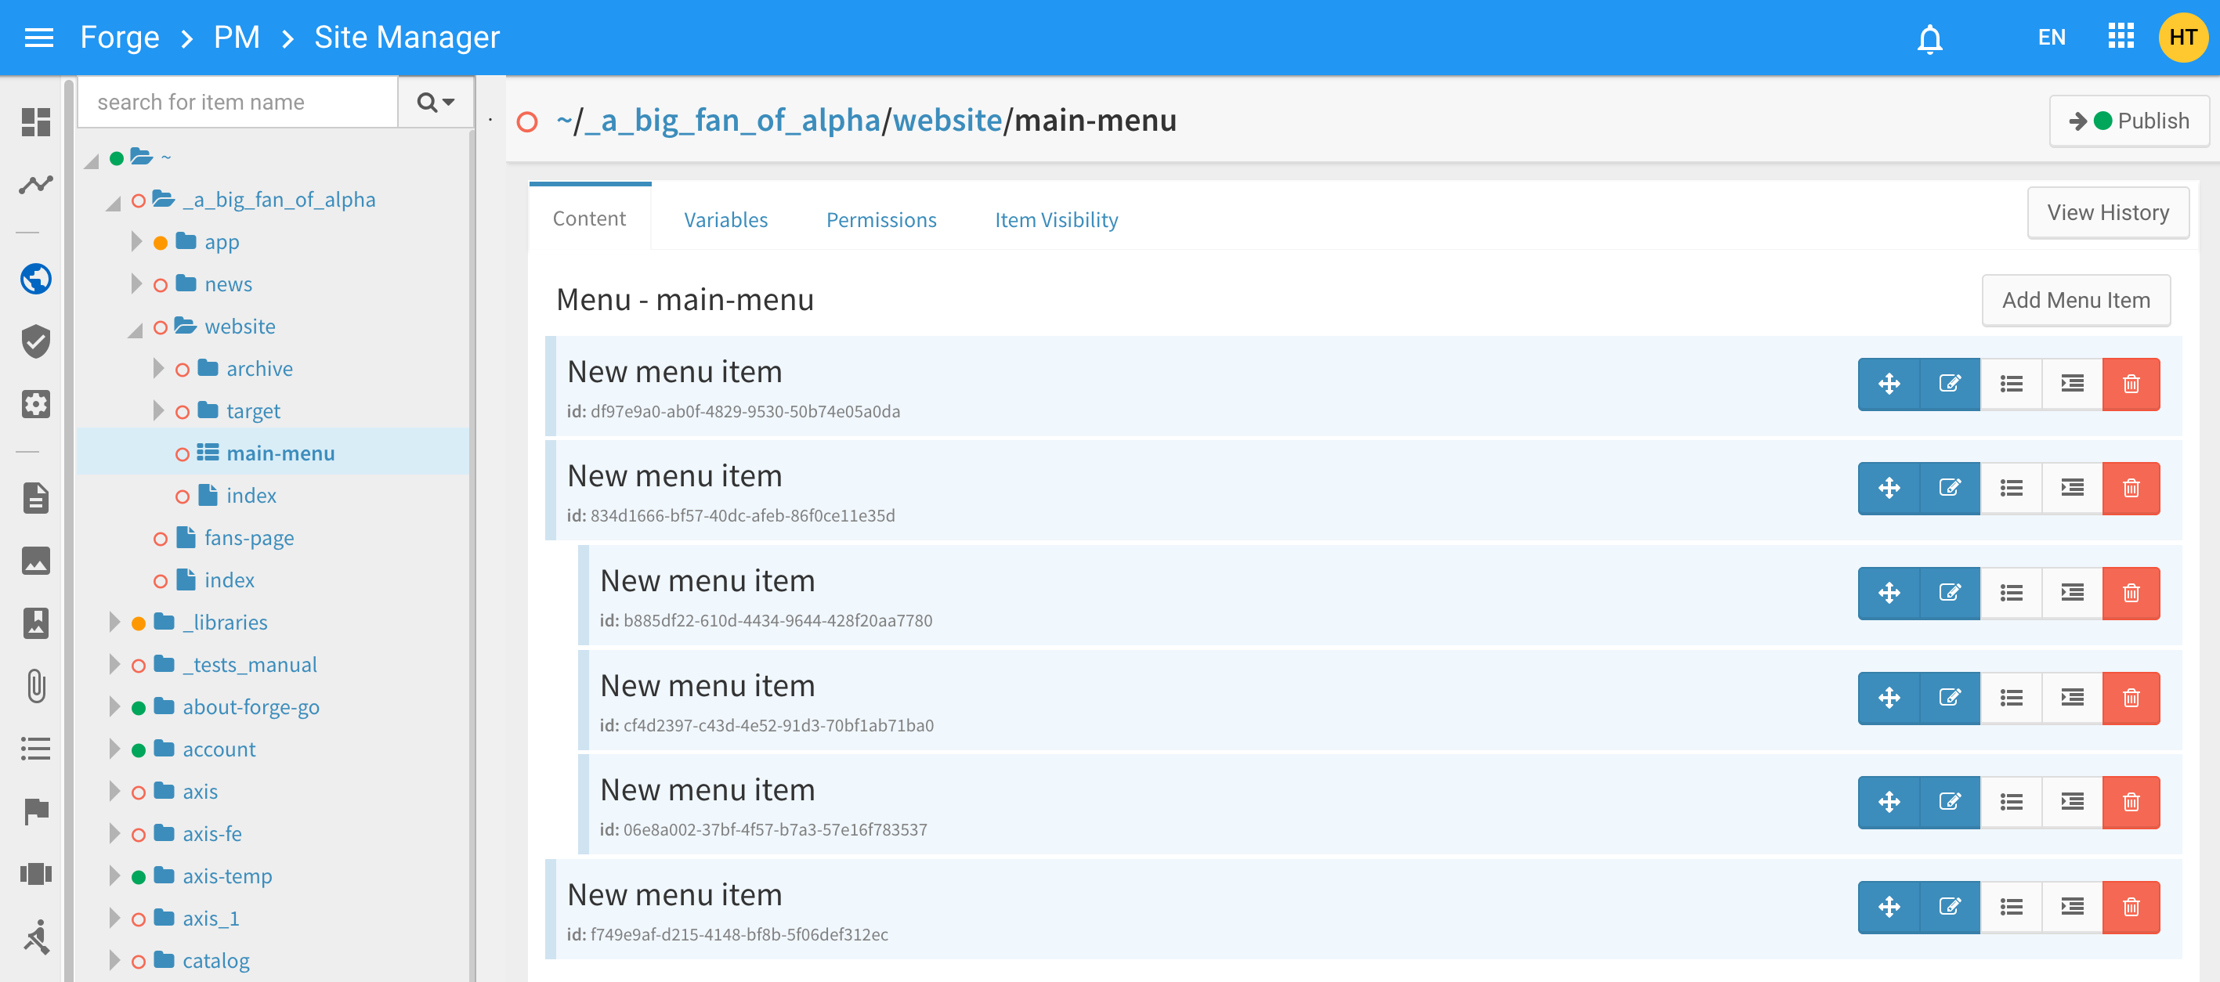Delete menu item df97e9a0
The height and width of the screenshot is (982, 2220).
[2131, 384]
